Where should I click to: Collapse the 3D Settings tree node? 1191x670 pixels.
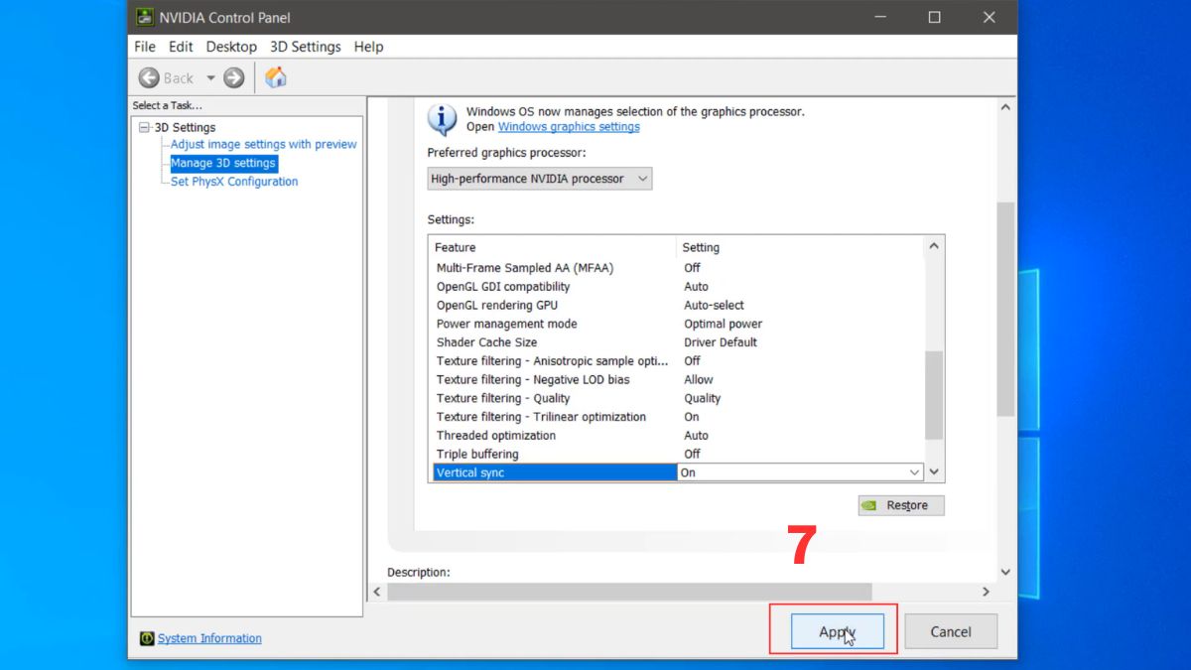point(143,127)
